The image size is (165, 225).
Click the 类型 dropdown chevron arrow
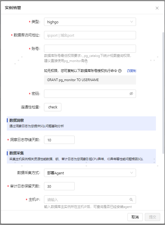coord(131,22)
